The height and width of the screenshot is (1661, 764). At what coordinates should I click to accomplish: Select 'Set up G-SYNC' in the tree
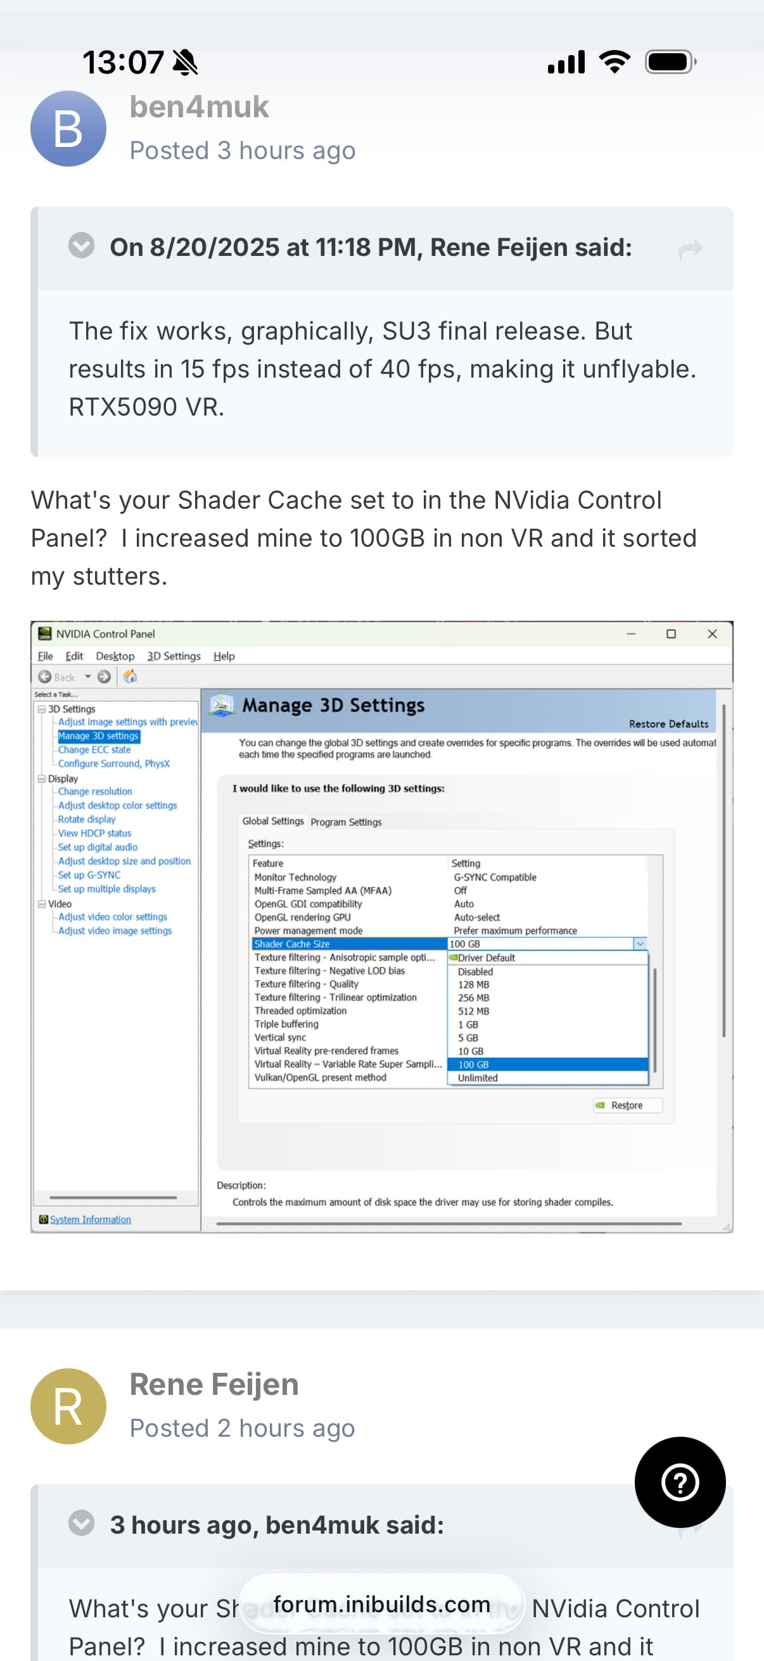89,875
